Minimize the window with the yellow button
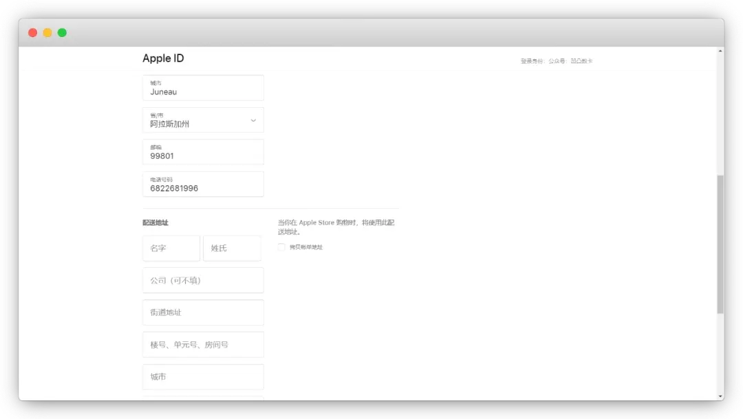 tap(47, 33)
